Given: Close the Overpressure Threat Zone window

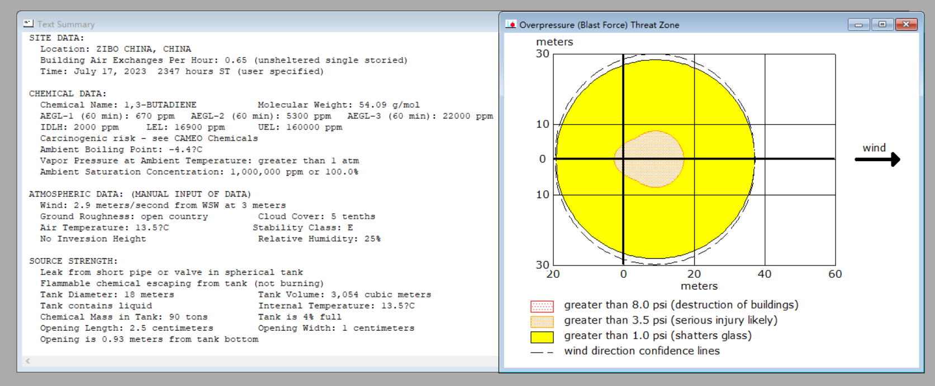Looking at the screenshot, I should coord(906,25).
